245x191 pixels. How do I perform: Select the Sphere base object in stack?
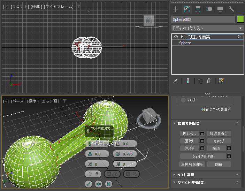coord(185,43)
